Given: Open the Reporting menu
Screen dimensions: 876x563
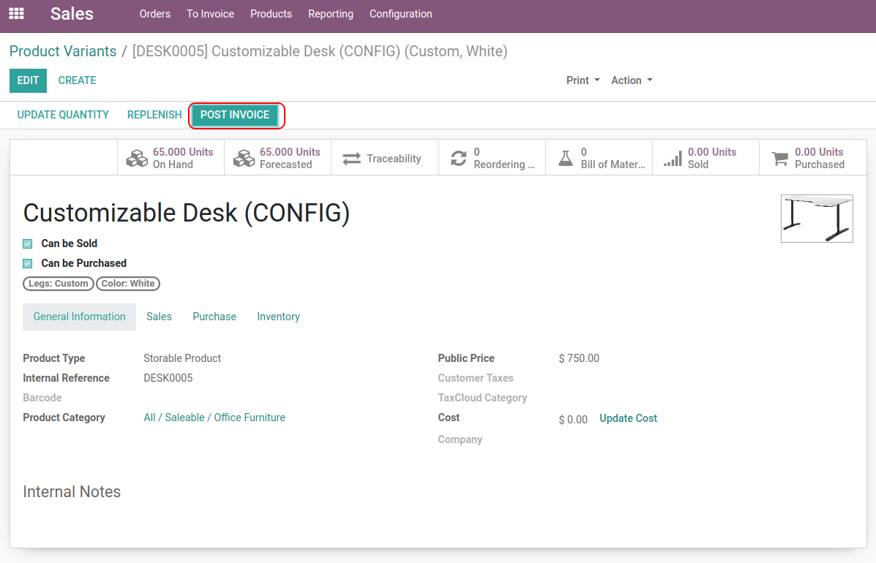Looking at the screenshot, I should (x=330, y=14).
